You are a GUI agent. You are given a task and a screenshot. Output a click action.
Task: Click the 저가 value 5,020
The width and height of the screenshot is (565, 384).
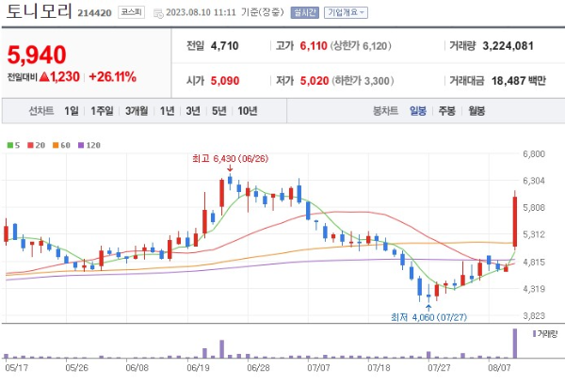[315, 81]
